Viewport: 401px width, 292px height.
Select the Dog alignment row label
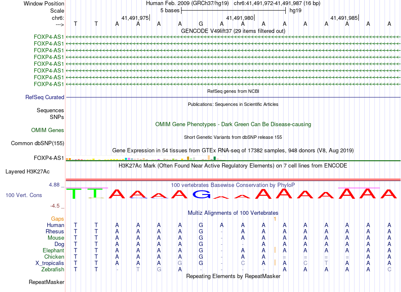pyautogui.click(x=59, y=244)
